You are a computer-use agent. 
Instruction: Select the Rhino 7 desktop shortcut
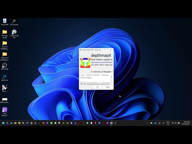[5, 88]
